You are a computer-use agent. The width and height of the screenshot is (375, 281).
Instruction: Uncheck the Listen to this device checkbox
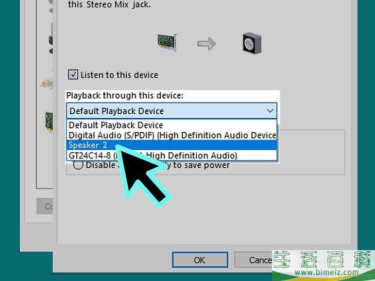coord(73,75)
